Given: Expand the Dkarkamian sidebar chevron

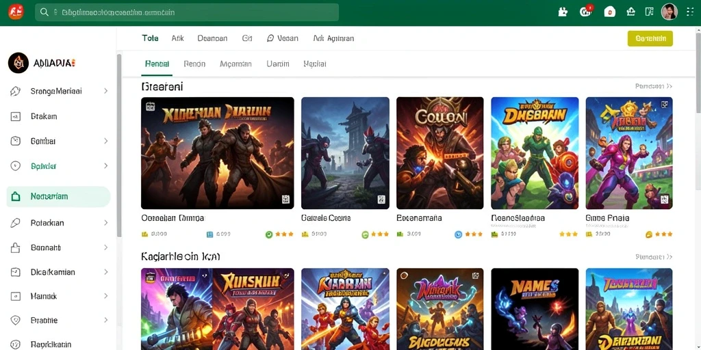Looking at the screenshot, I should point(106,272).
